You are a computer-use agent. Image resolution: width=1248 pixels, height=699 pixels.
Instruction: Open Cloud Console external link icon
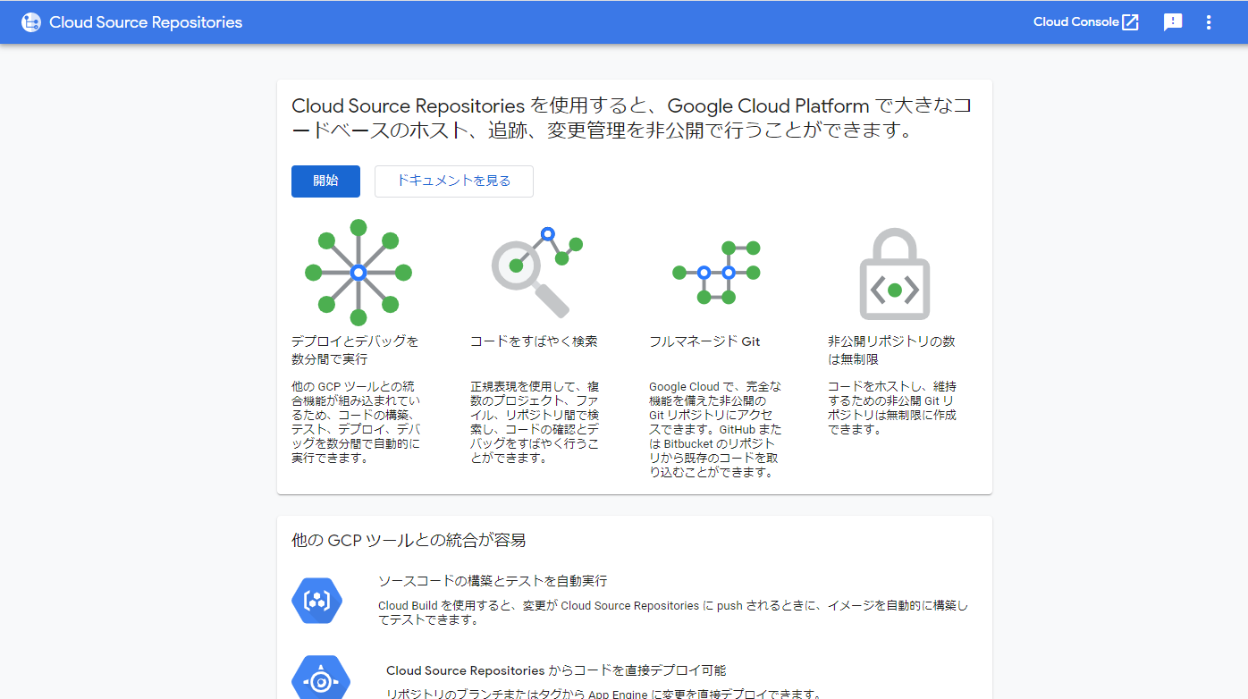click(x=1131, y=22)
